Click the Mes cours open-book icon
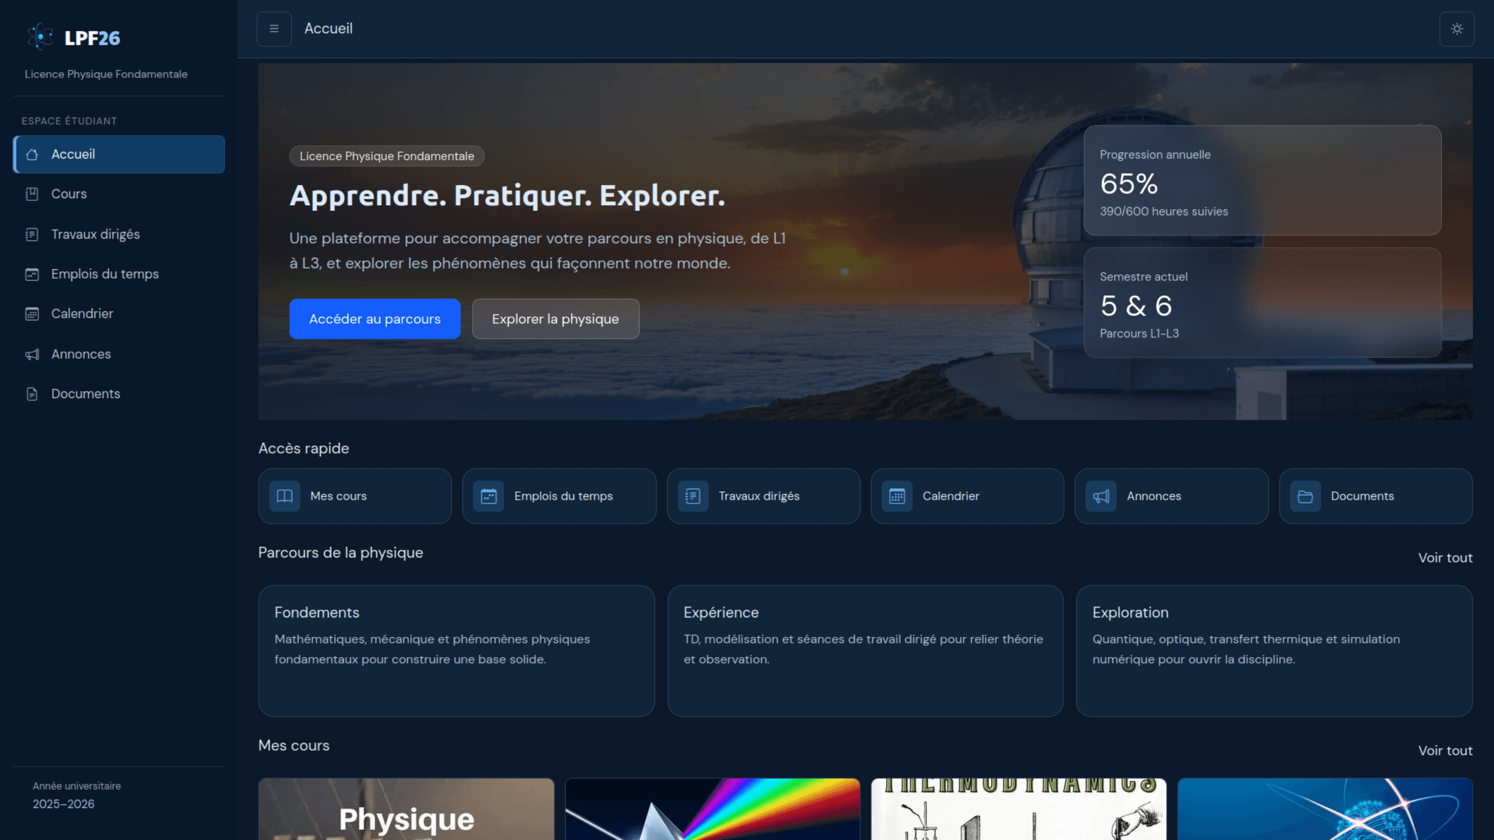 tap(285, 496)
